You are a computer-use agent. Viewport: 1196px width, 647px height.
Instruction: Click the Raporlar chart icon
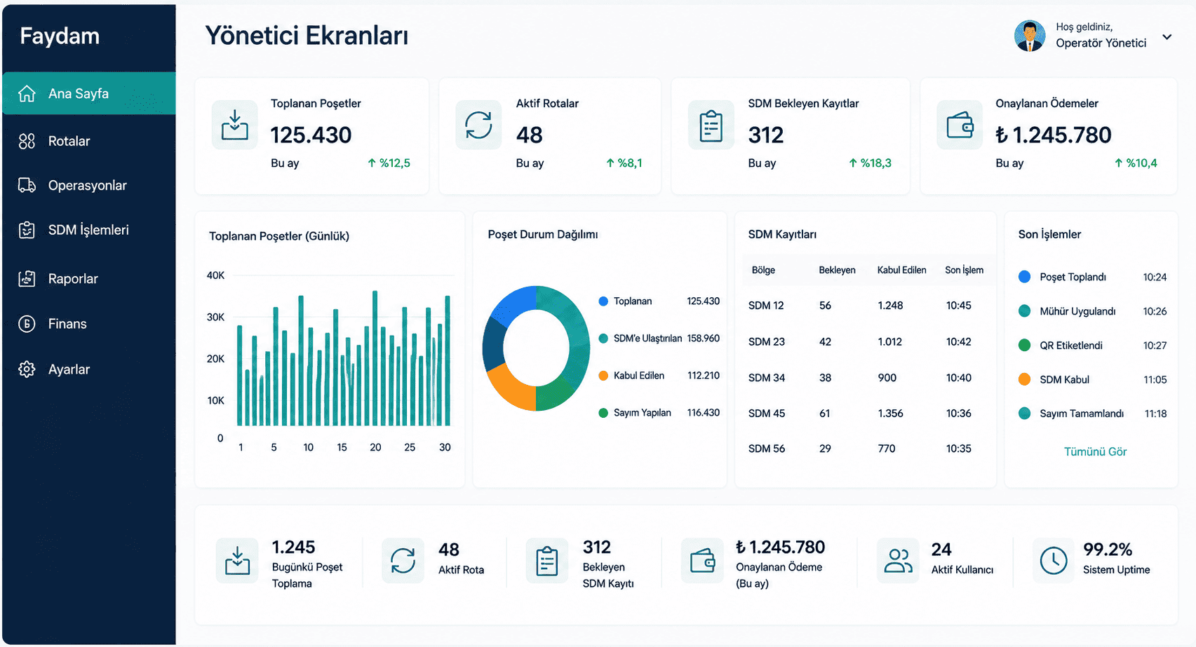(27, 279)
